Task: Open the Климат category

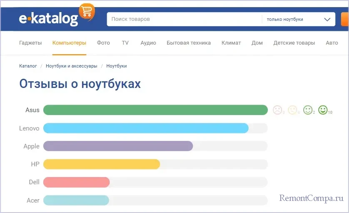Action: pyautogui.click(x=231, y=43)
